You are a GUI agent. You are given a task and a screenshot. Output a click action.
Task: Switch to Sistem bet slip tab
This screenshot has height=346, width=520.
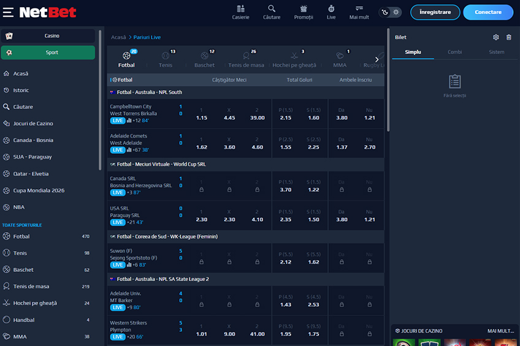click(x=497, y=52)
